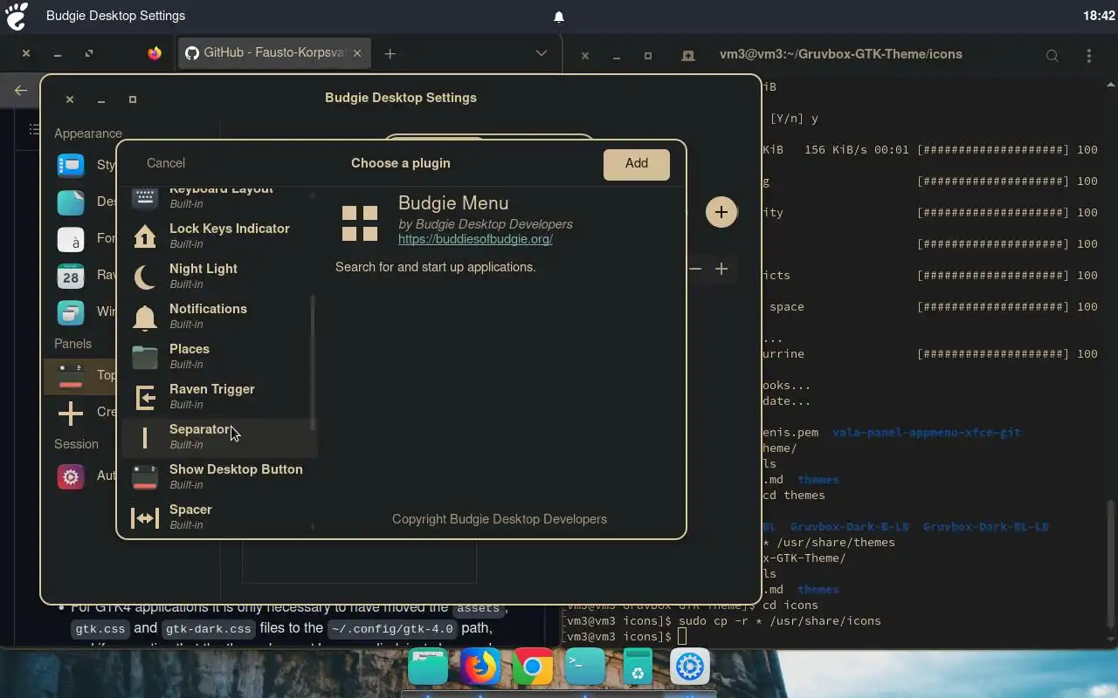
Task: Select the Spacer plugin icon
Action: 144,517
